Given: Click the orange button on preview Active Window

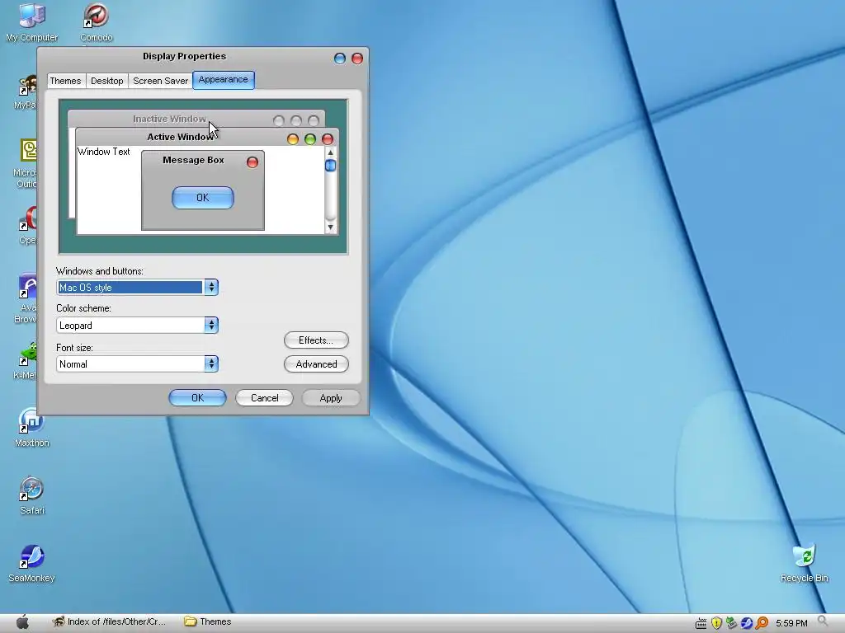Looking at the screenshot, I should pos(293,139).
